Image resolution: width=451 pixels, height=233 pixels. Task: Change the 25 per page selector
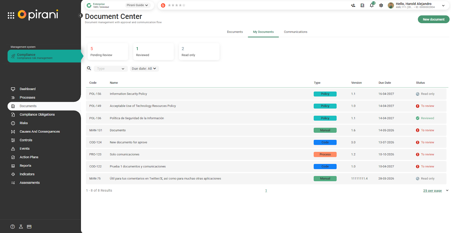pos(435,191)
